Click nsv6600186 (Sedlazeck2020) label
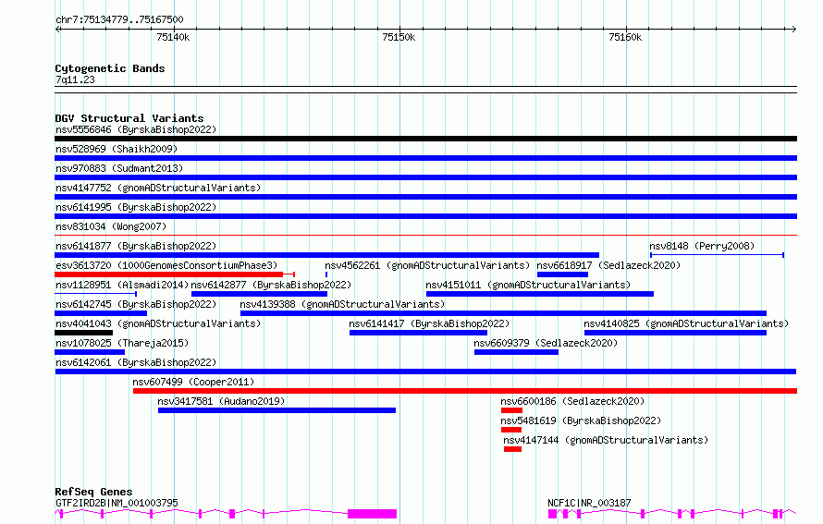The width and height of the screenshot is (823, 524). click(x=572, y=401)
